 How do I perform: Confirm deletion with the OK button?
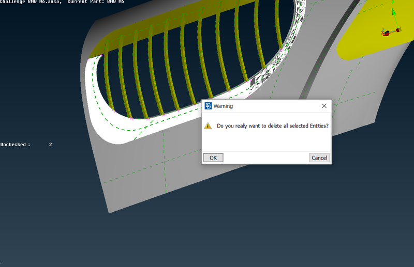[213, 158]
